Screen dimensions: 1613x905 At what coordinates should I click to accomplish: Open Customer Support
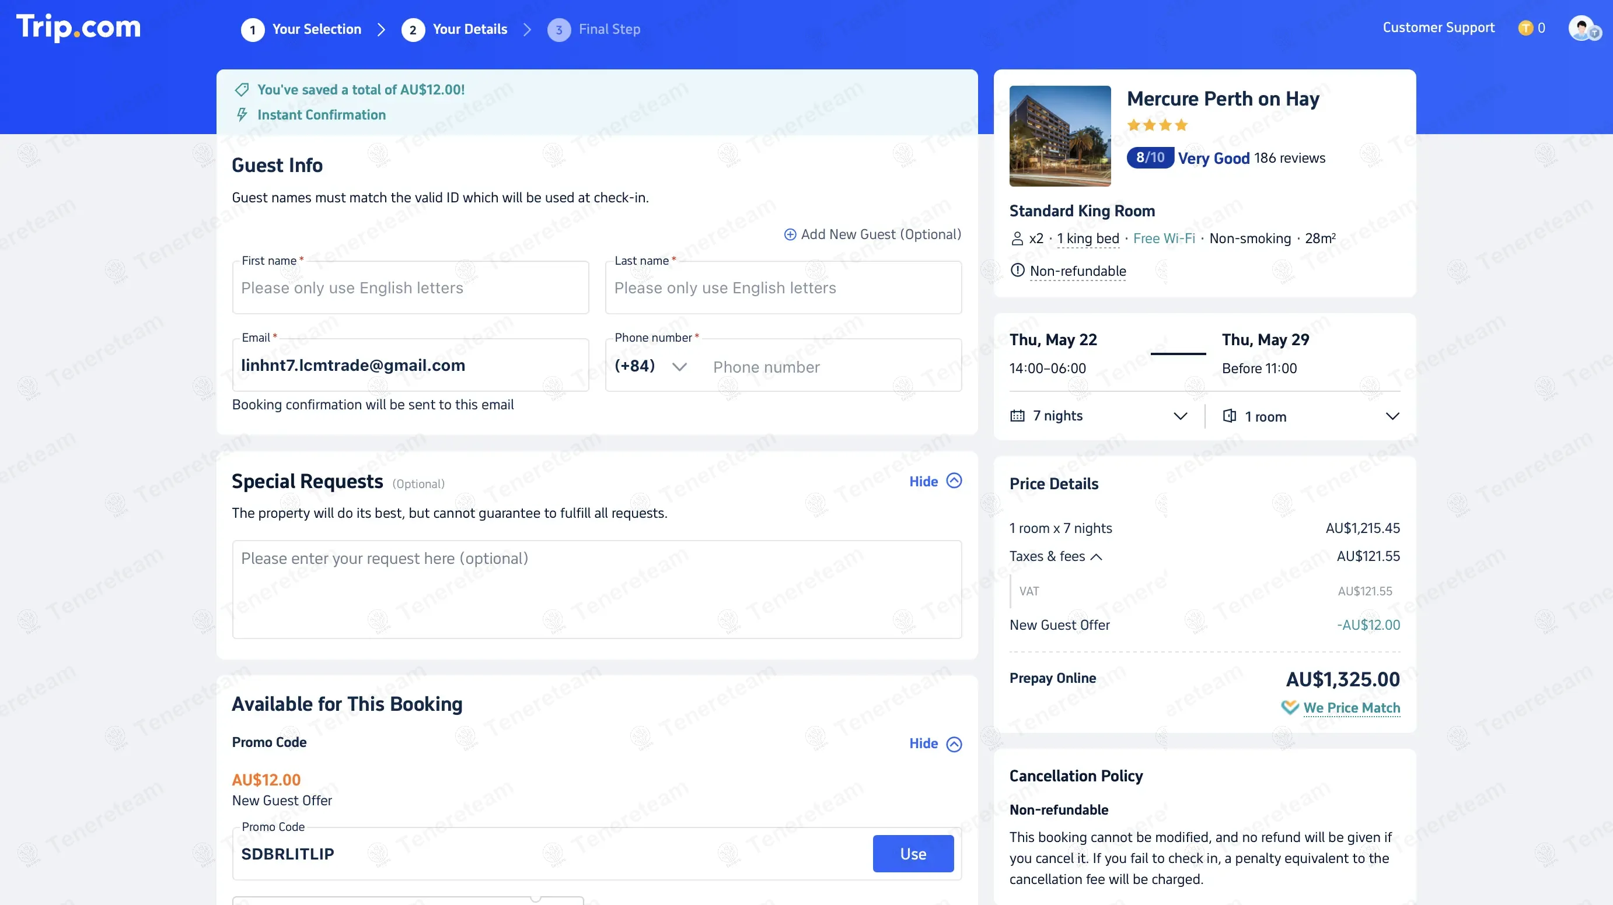pos(1439,27)
